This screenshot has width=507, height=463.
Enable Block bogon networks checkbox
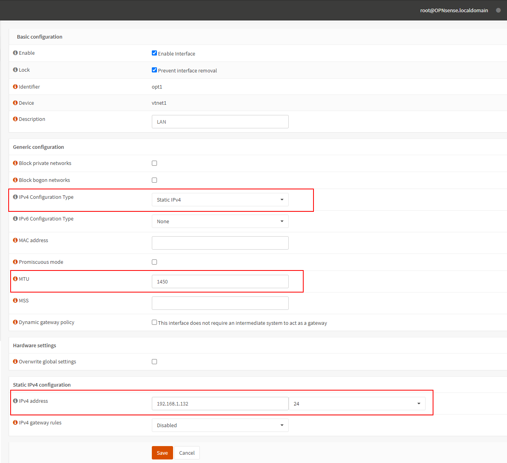pos(154,180)
